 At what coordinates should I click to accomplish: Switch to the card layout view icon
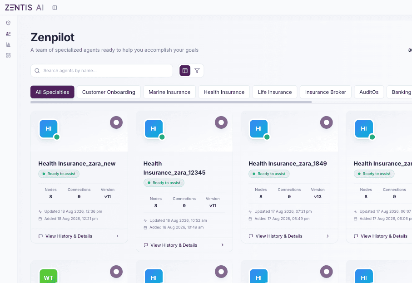185,71
